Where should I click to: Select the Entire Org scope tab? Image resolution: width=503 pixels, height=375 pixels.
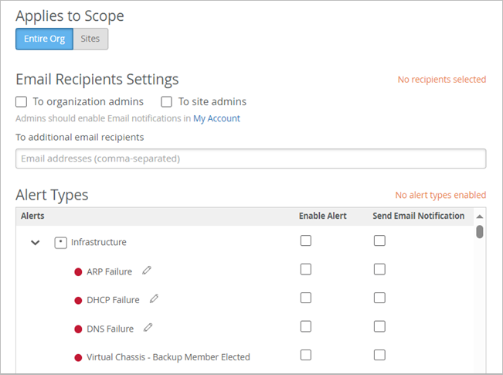pyautogui.click(x=44, y=39)
